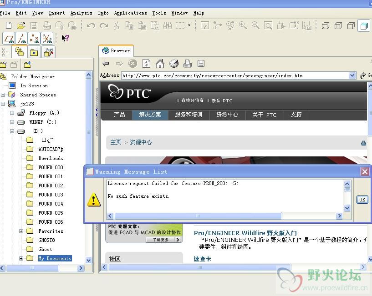Click the folder tree horizontal scrollbar
This screenshot has height=296, width=372.
(32, 268)
